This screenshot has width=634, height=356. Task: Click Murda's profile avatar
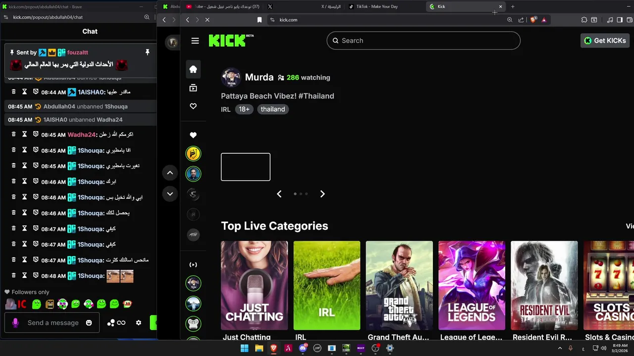point(231,78)
